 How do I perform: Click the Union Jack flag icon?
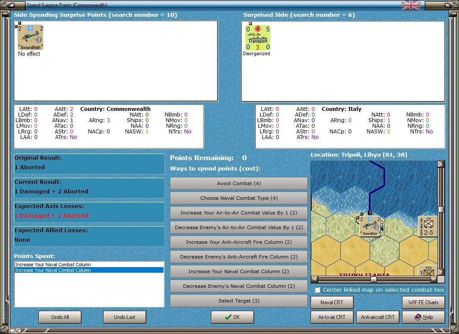[411, 5]
